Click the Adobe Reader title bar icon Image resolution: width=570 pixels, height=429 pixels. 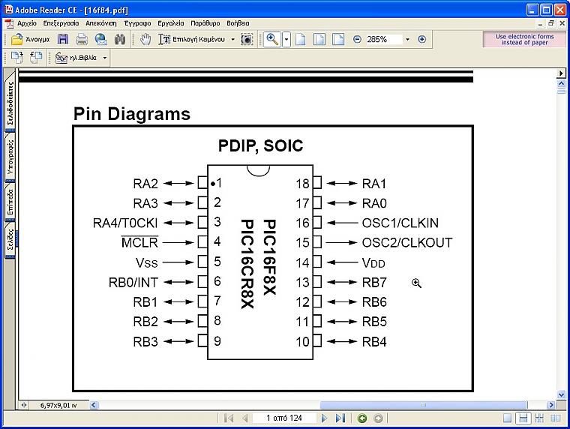(9, 10)
